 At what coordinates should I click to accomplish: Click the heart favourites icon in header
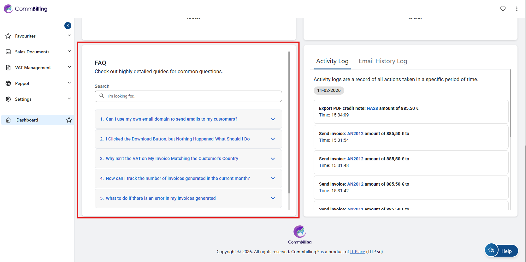[503, 9]
